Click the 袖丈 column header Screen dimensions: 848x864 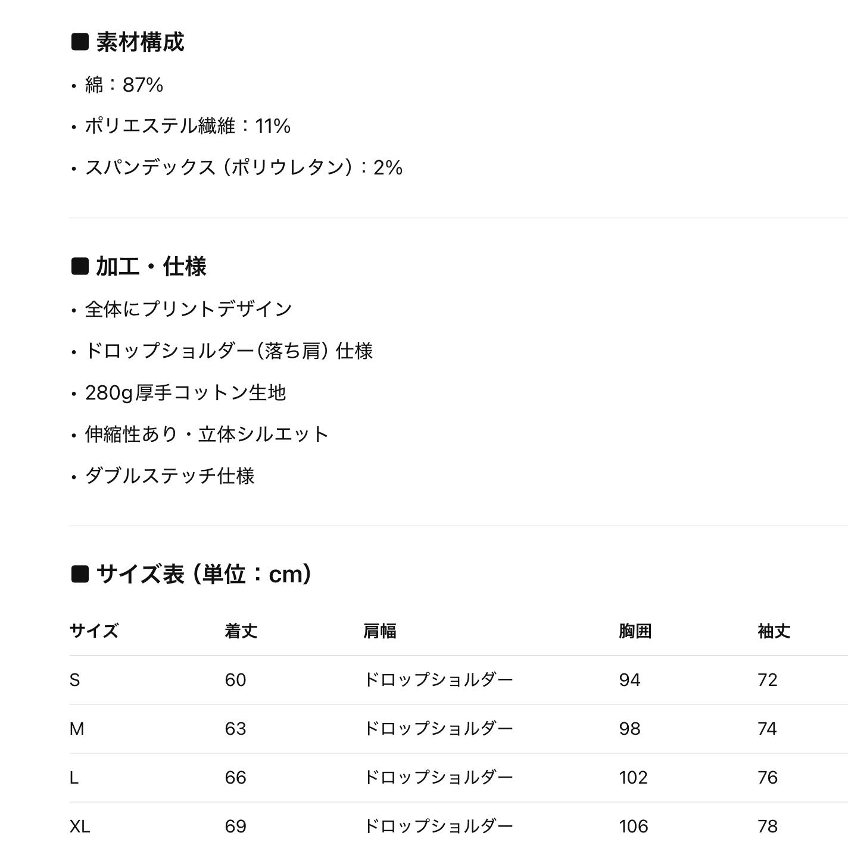tap(774, 631)
